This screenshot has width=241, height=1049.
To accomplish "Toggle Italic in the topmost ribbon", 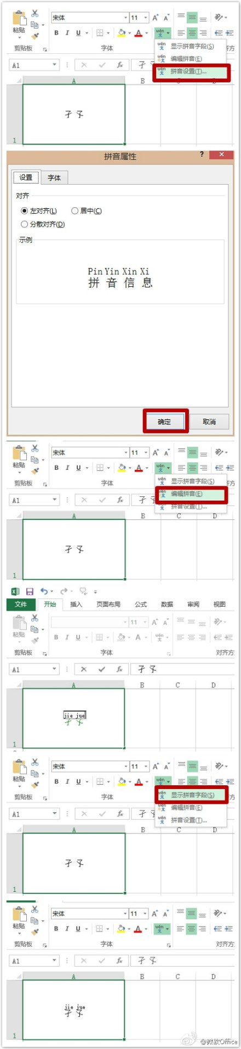I will [67, 33].
